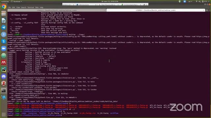The image size is (211, 118).
Task: Open the terminal tab list dropdown arrow
Action: [209, 10]
